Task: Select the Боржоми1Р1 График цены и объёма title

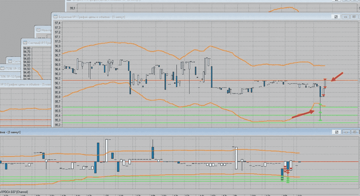Action: tap(92, 17)
